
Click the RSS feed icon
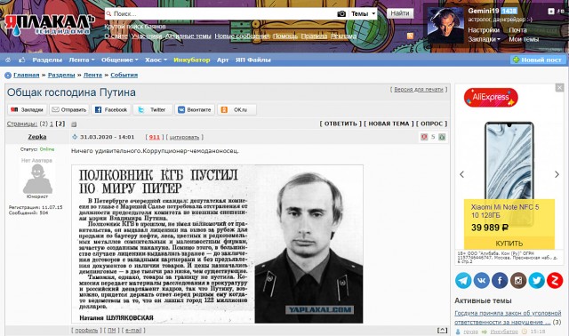click(410, 36)
